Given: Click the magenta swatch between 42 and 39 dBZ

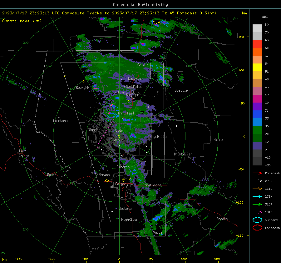Looking at the screenshot, I should tap(257, 99).
